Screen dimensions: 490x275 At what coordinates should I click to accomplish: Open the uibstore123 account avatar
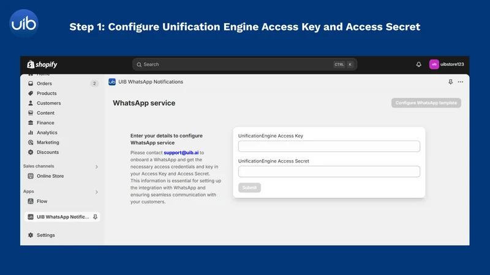[434, 65]
